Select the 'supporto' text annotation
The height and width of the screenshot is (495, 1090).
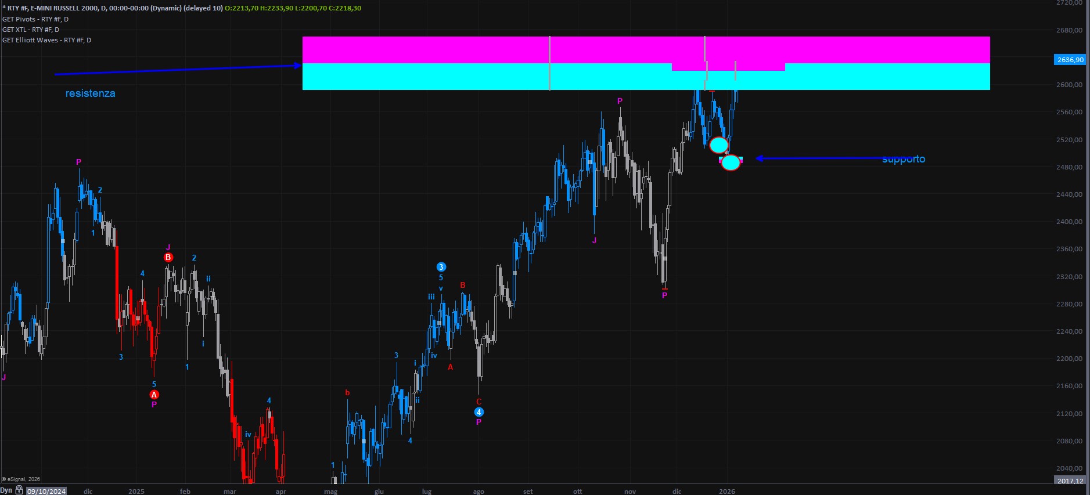[904, 159]
